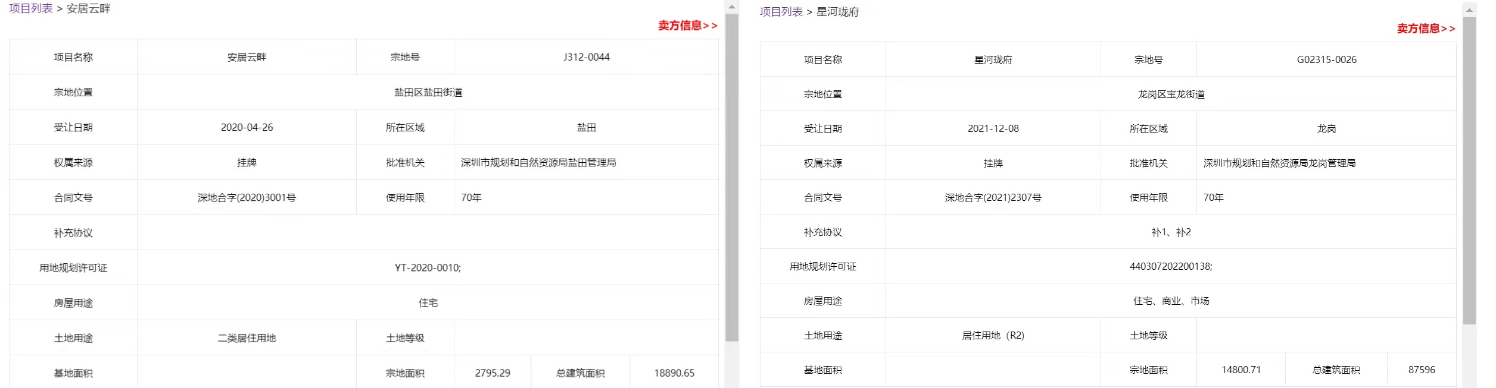
Task: Select 挂牌 value in the 星河珑府 table
Action: 993,163
